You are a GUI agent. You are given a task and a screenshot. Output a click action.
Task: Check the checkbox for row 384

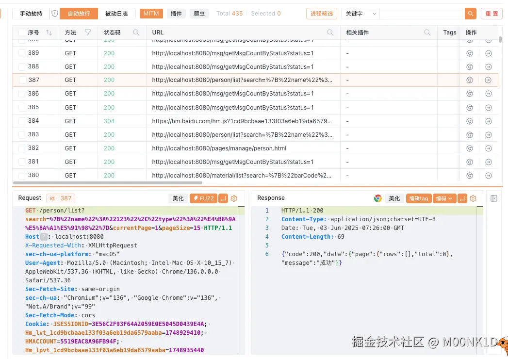tap(22, 121)
